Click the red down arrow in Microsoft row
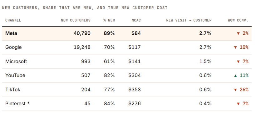Screen dimensions: 256x114 point(238,62)
